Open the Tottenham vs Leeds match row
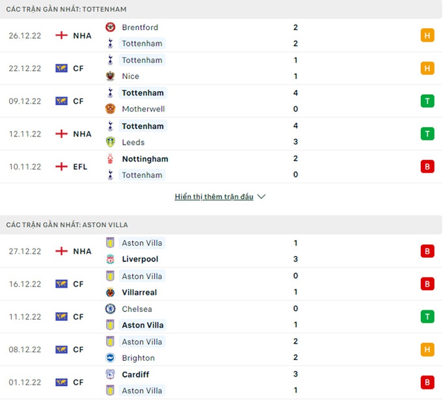 coord(221,134)
